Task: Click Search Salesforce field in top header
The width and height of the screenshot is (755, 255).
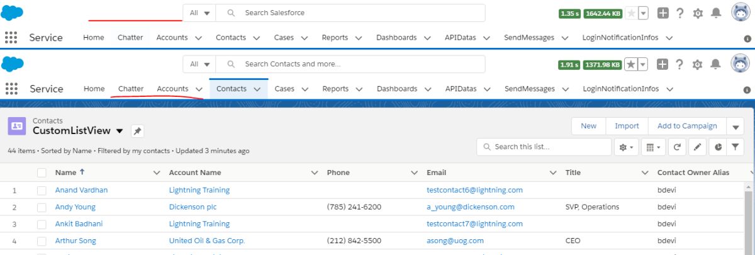Action: tap(350, 13)
